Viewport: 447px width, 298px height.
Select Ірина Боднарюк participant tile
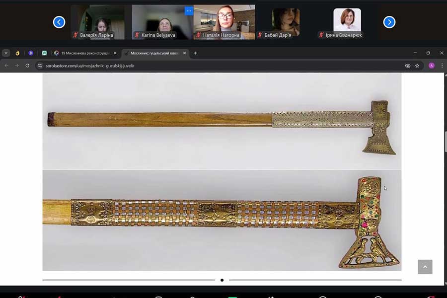[x=347, y=22]
